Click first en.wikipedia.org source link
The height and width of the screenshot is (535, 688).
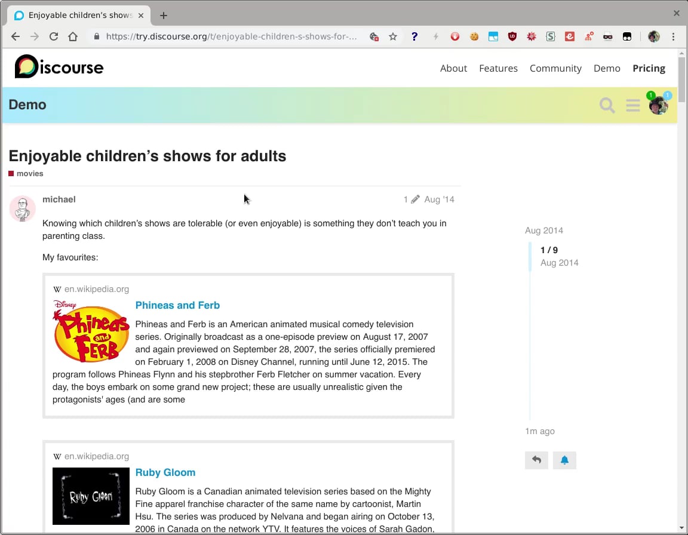97,289
